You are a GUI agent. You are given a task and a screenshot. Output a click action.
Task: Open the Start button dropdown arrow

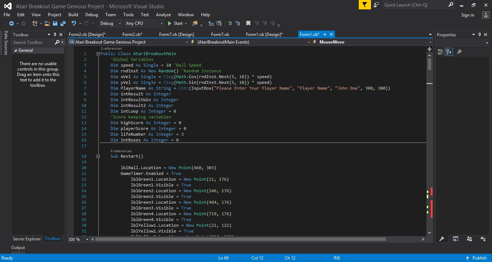tap(186, 23)
